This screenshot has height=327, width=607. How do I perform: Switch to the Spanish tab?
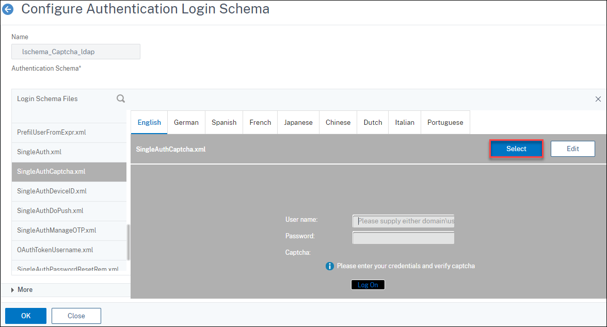(224, 122)
